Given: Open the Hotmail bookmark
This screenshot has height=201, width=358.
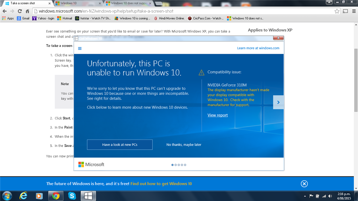Looking at the screenshot, I should [65, 18].
